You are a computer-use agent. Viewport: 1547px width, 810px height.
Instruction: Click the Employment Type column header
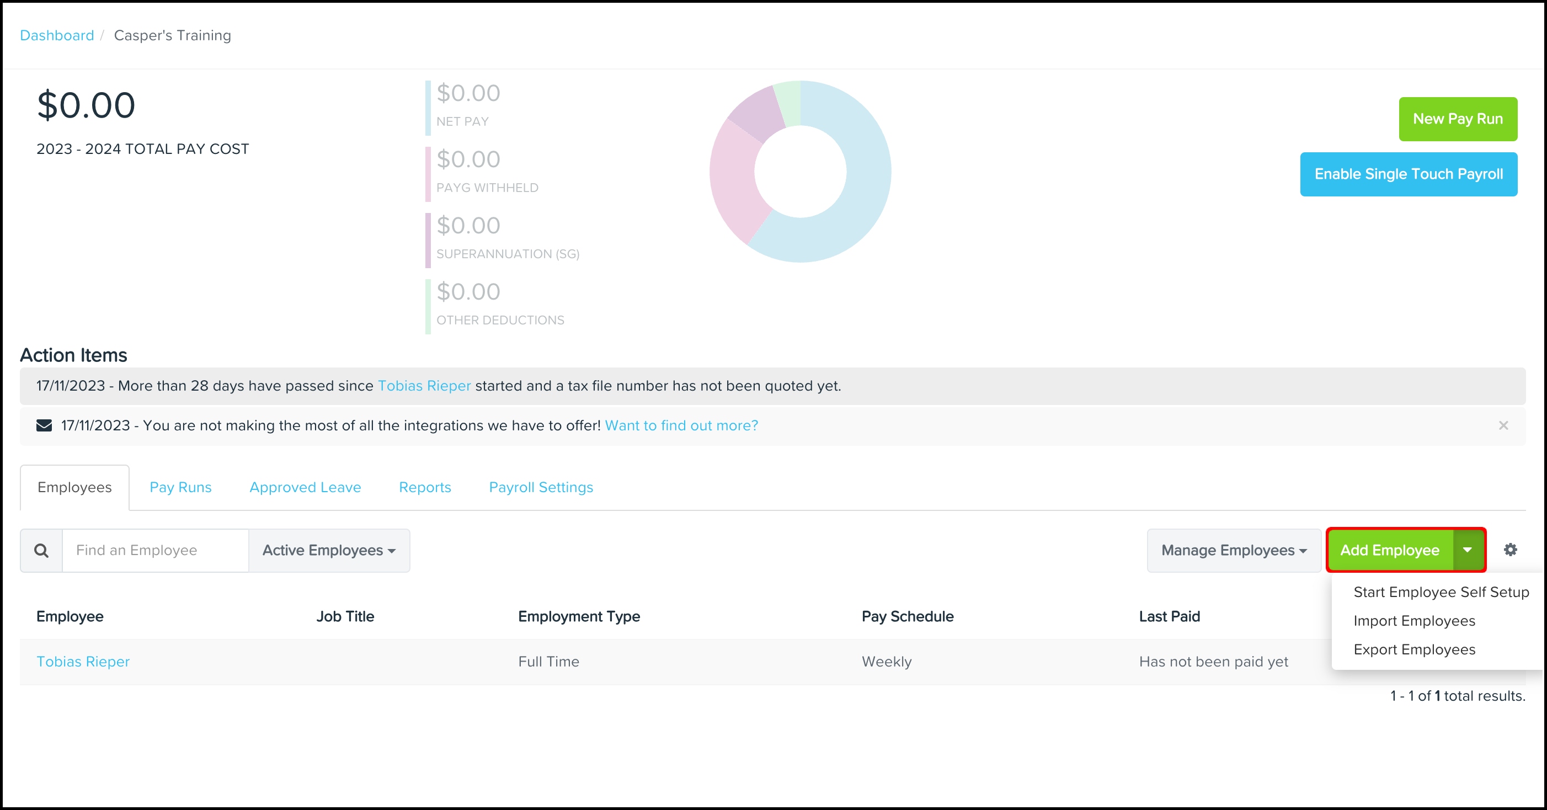coord(579,617)
